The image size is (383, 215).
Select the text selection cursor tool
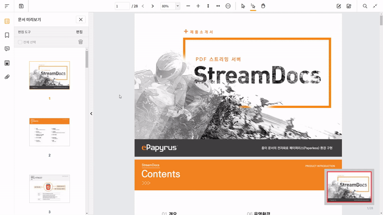253,6
